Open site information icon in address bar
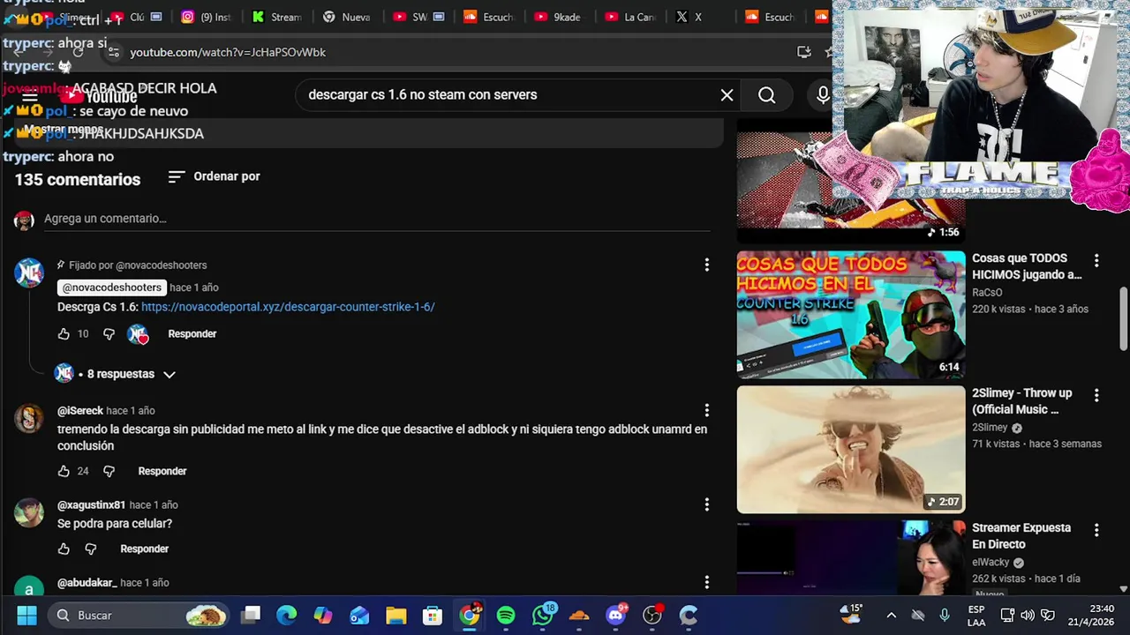This screenshot has width=1130, height=635. pos(114,53)
